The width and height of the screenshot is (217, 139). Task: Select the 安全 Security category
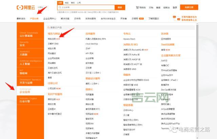pyautogui.click(x=30, y=44)
